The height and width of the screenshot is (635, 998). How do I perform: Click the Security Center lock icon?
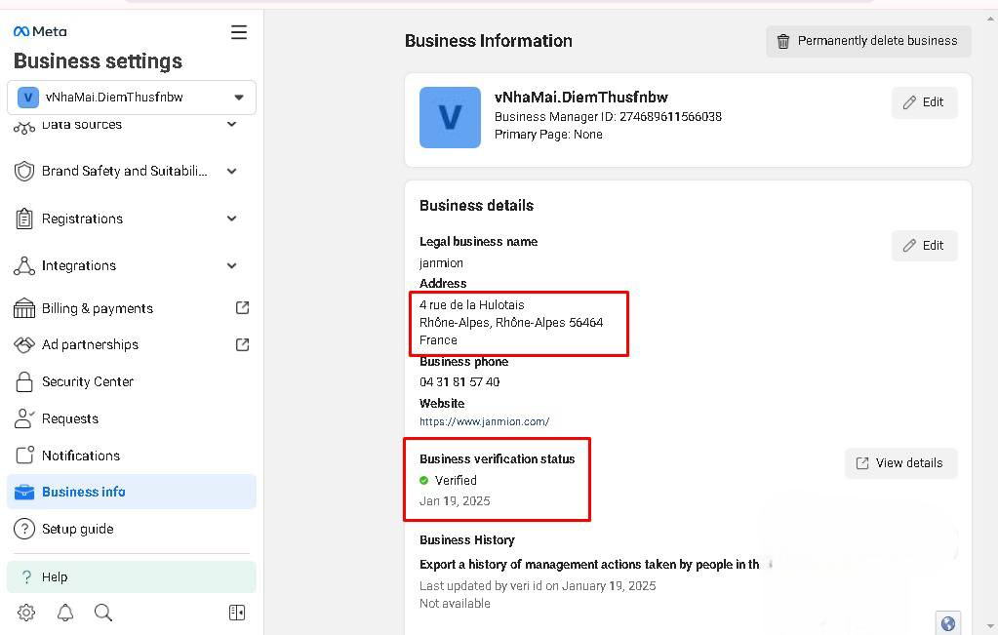pyautogui.click(x=24, y=381)
